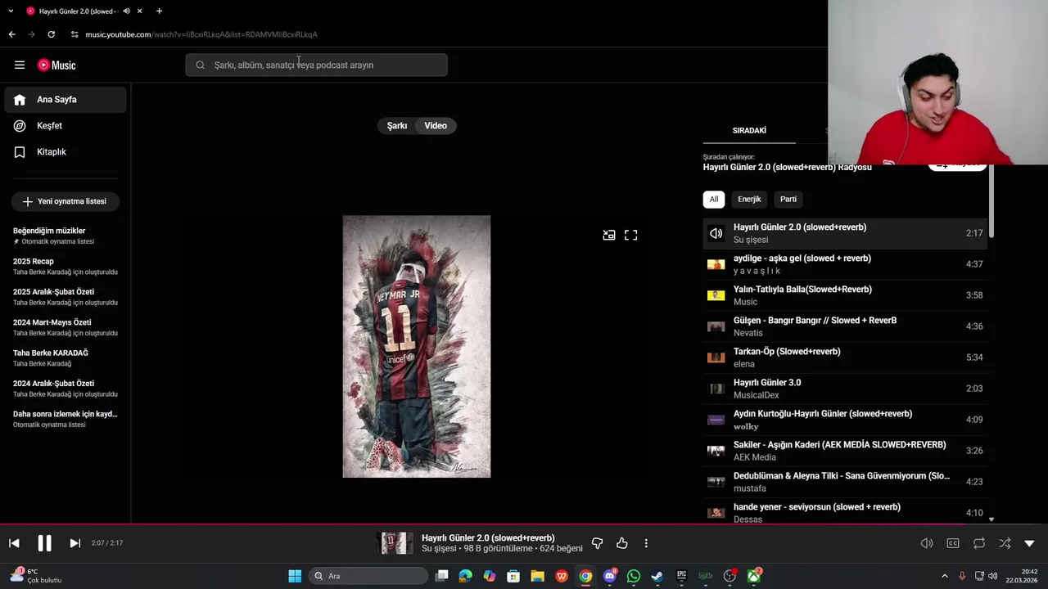
Task: Mute the tab via audio icon
Action: coord(126,11)
